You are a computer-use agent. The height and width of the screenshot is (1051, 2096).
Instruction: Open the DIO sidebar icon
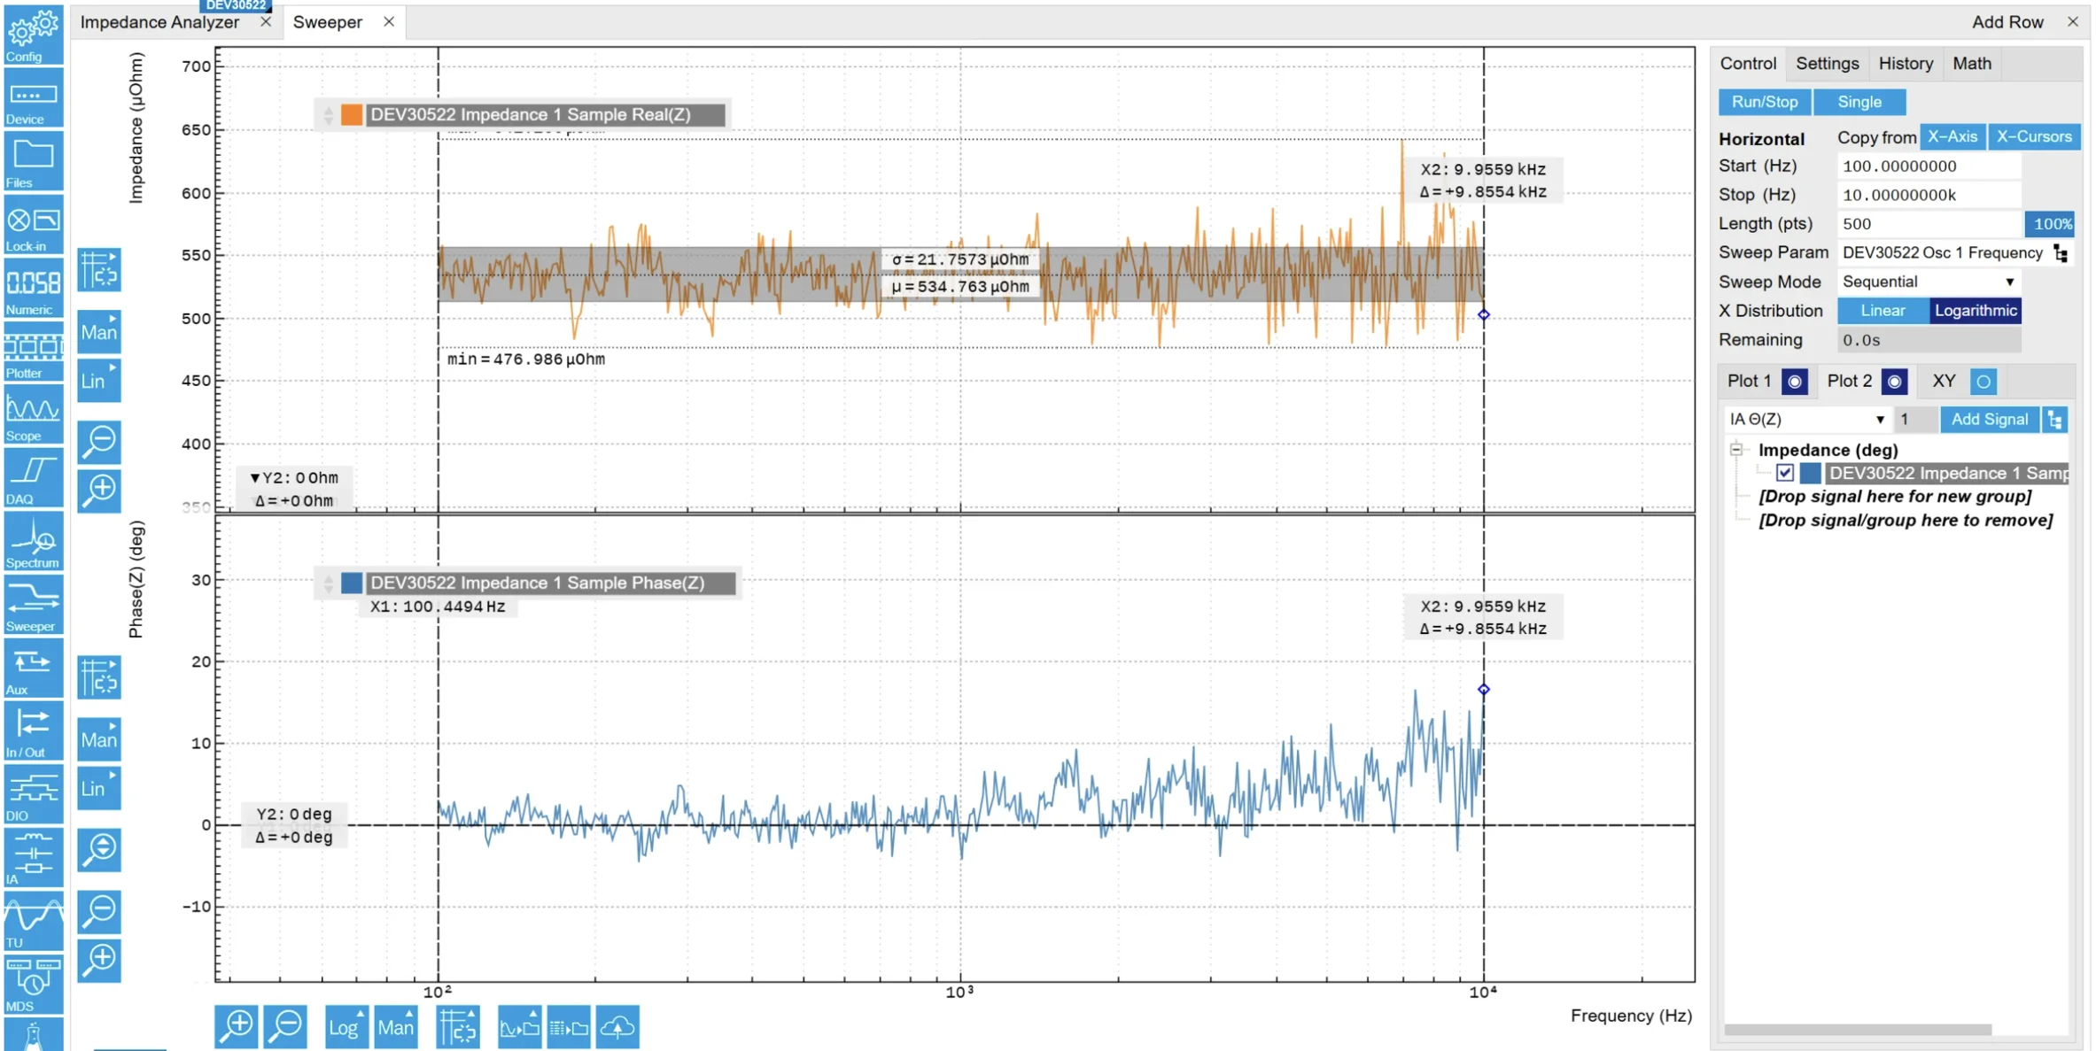coord(33,795)
